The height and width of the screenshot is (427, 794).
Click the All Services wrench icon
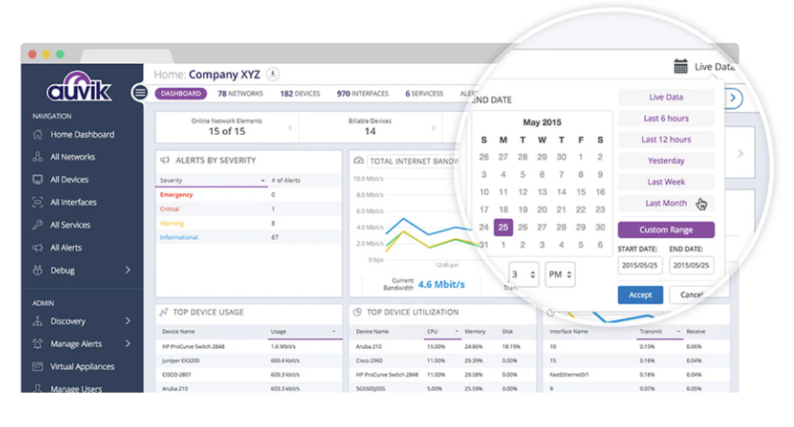(x=37, y=224)
